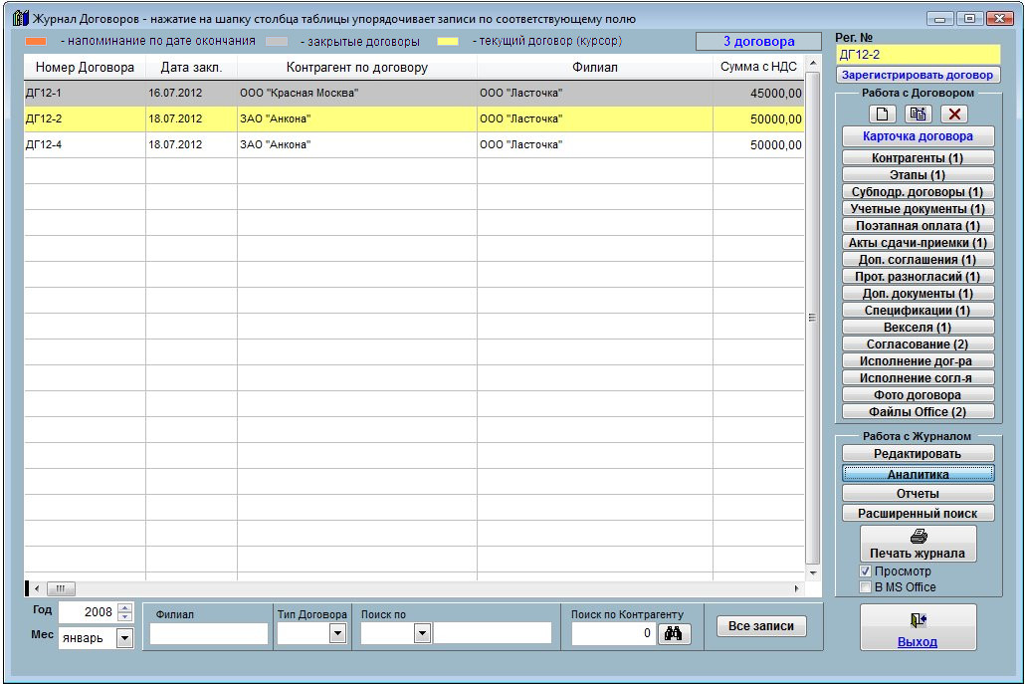This screenshot has width=1025, height=684.
Task: Click the binoculars search by contractor icon
Action: (x=674, y=633)
